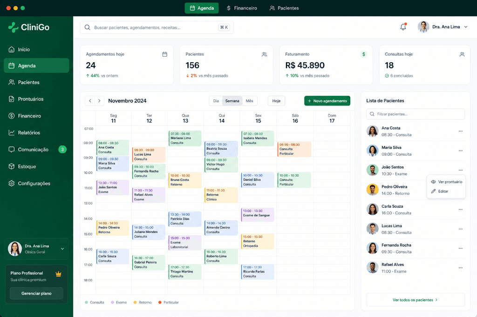477x317 pixels.
Task: Switch calendar to Semana view
Action: click(x=232, y=101)
